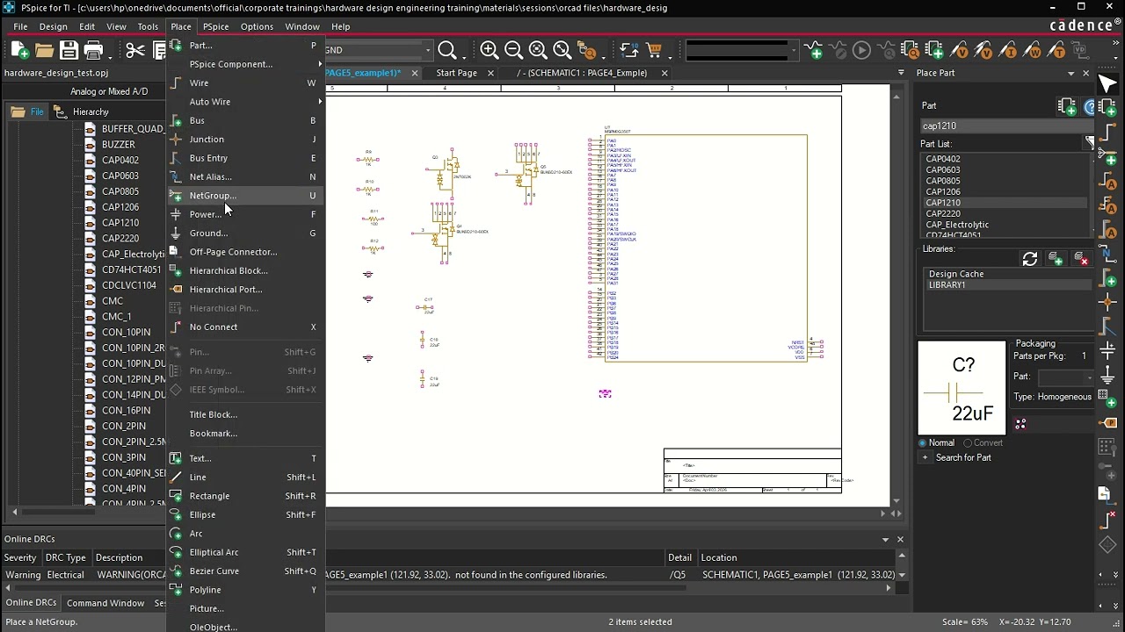Click the Add Library icon
1125x632 pixels.
tap(1056, 259)
